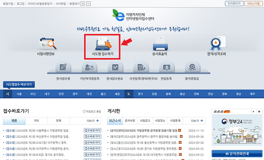Screen dimensions: 264x160
Task: Expand 게시판 더보기 plus
Action: 202,121
